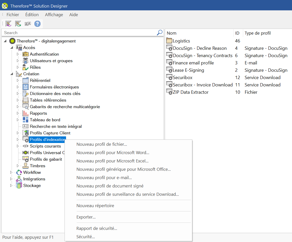Screen dimensions: 292x242
Task: Select the Lease E-Signing row
Action: tap(228, 70)
